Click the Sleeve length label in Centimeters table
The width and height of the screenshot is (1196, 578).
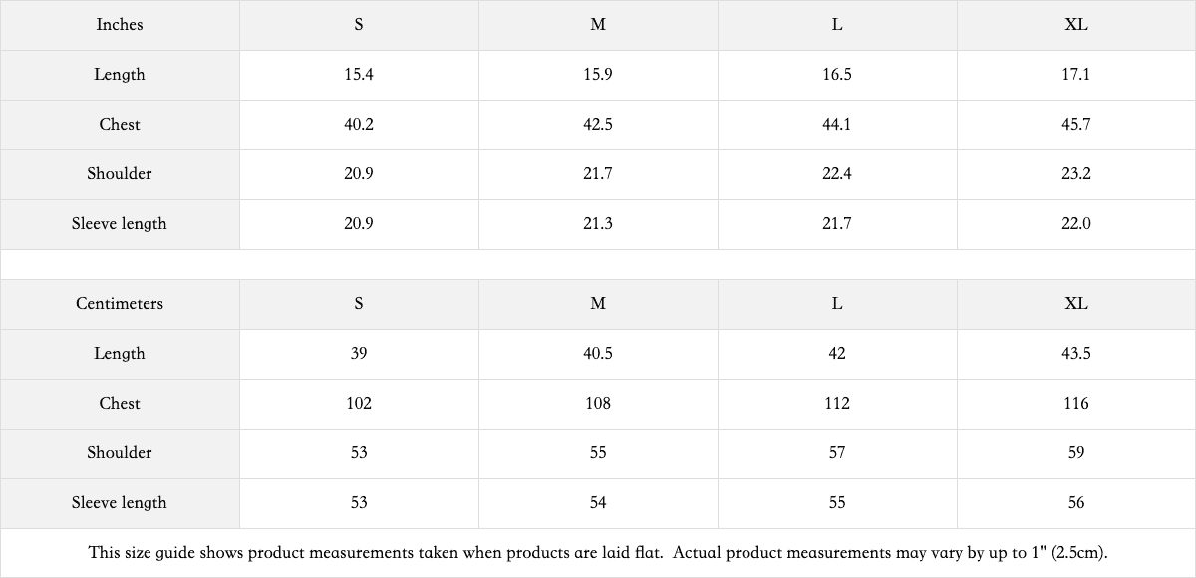click(x=120, y=503)
